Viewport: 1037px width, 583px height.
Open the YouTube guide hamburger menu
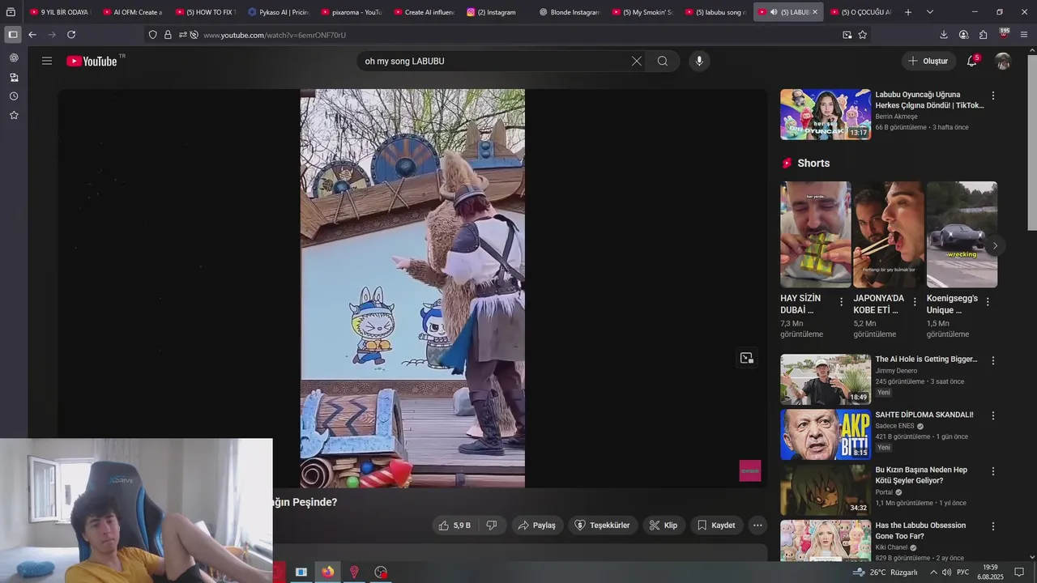[x=47, y=61]
